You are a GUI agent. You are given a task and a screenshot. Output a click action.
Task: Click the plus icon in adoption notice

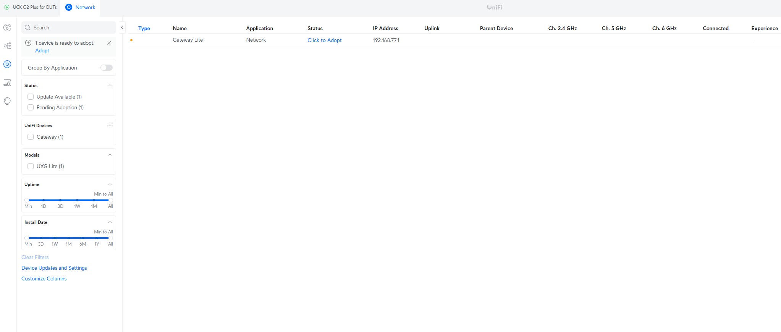coord(28,43)
